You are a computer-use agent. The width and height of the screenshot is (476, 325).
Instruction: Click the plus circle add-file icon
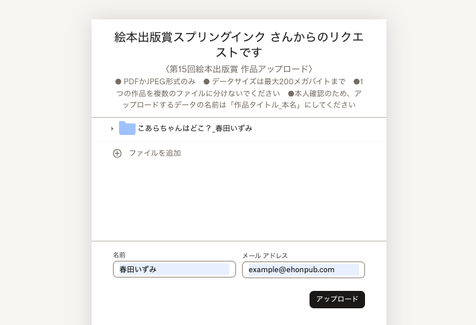pos(117,153)
